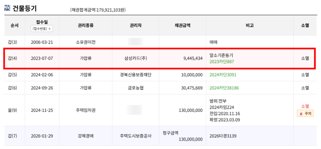
Task: Expand the 접수번호 + button under 접수일
Action: (x=42, y=29)
